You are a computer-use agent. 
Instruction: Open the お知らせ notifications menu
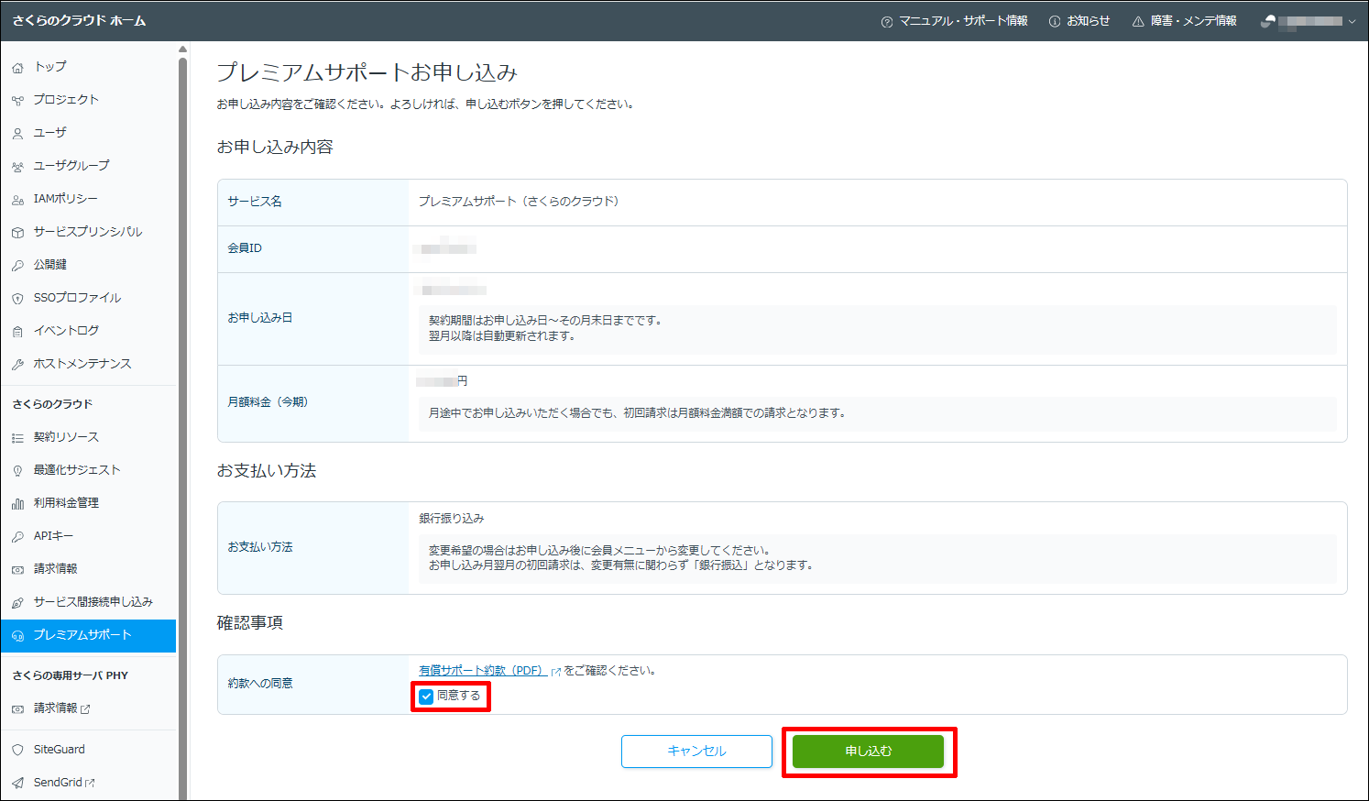1079,21
